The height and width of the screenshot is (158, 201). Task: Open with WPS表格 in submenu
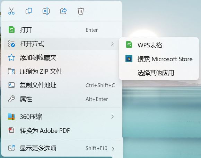click(159, 45)
